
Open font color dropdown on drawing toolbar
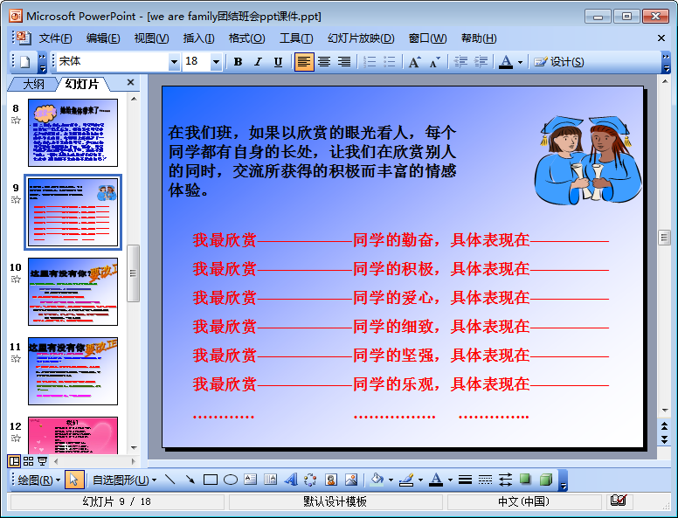click(x=450, y=480)
